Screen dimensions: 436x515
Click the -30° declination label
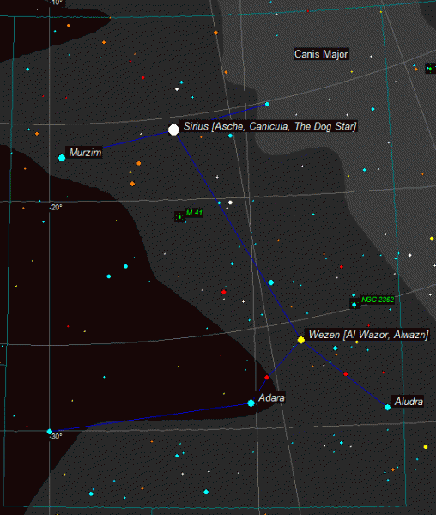(x=56, y=436)
